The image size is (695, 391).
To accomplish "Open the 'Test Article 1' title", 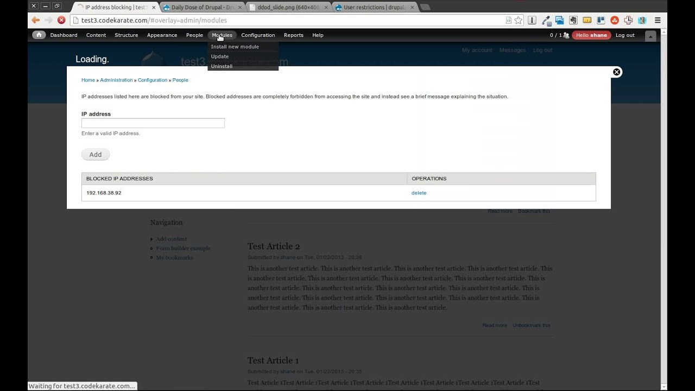I will pos(273,361).
